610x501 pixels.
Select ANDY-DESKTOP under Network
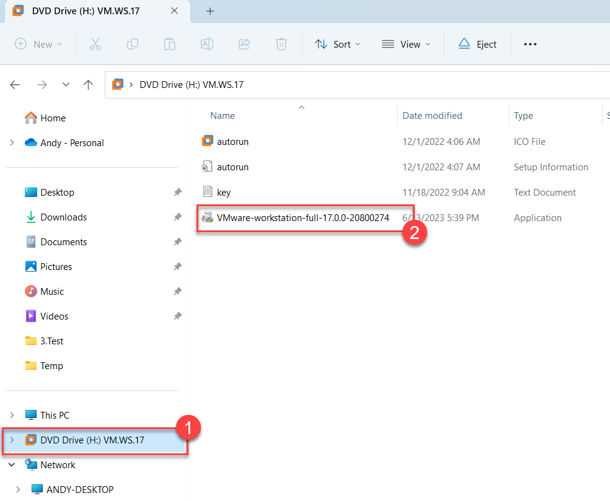(80, 490)
